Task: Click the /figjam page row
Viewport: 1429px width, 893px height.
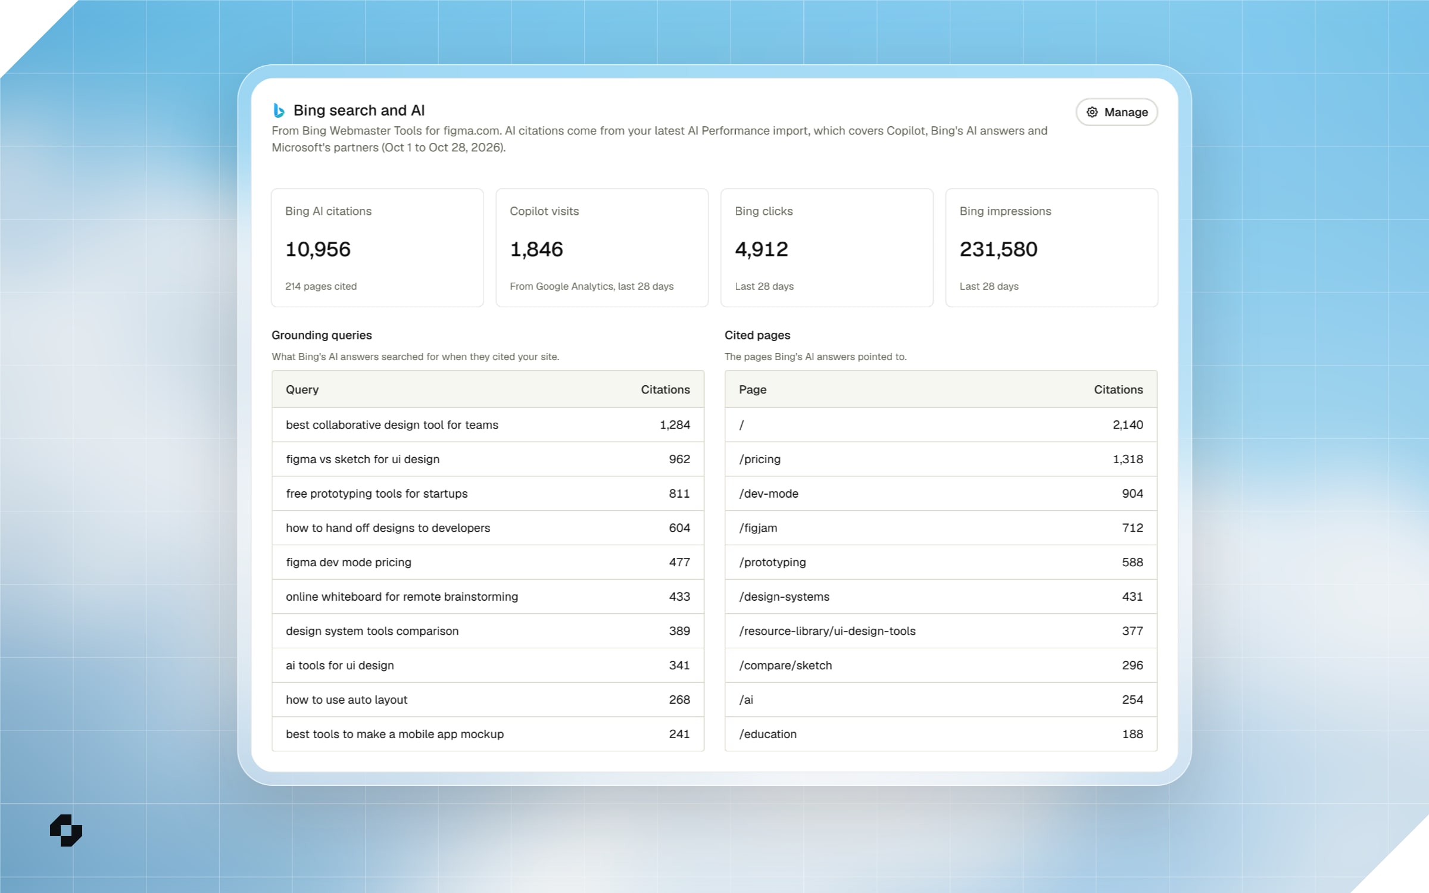Action: (x=941, y=528)
